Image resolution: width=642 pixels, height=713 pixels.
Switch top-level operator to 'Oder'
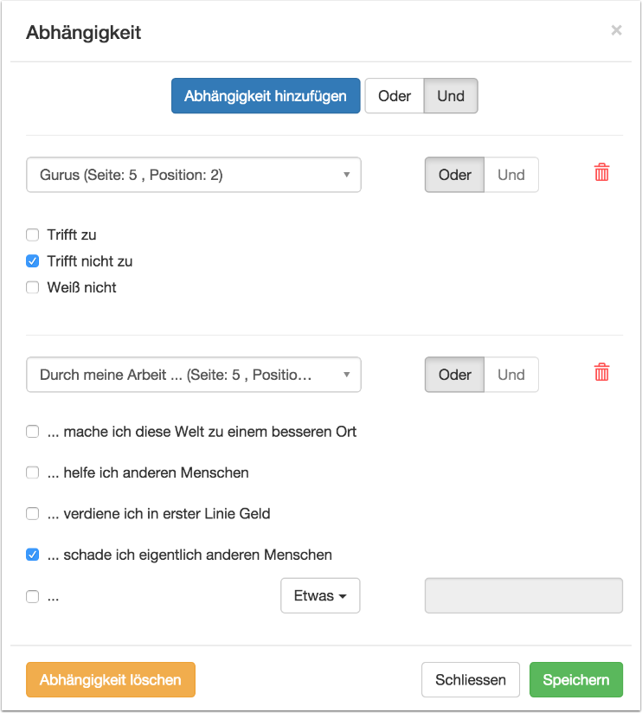(395, 96)
